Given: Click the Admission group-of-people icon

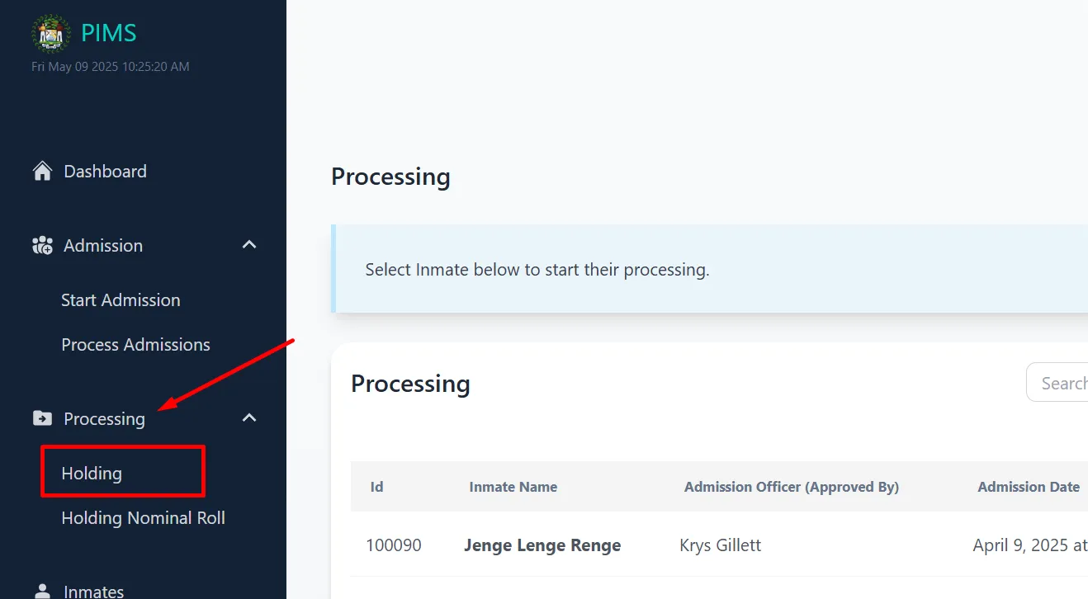Looking at the screenshot, I should click(x=41, y=245).
